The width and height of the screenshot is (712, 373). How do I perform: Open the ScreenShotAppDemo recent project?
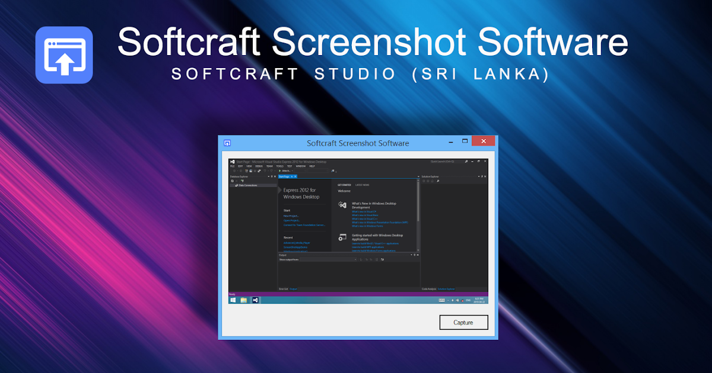pos(295,247)
